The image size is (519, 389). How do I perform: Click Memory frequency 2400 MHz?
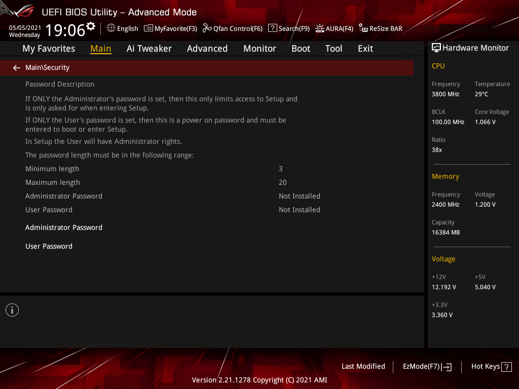click(x=446, y=205)
